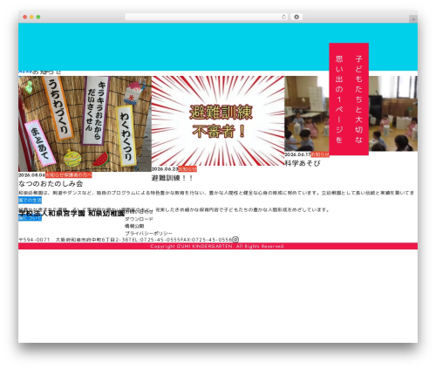Screen dimensions: 436x369
Task: Click the blue 園について button
Action: (x=30, y=217)
